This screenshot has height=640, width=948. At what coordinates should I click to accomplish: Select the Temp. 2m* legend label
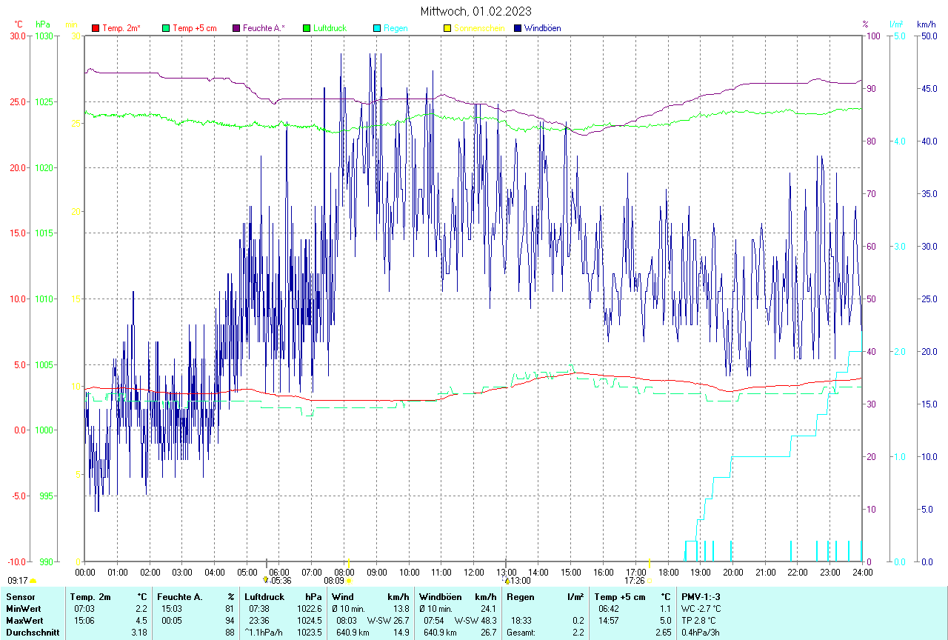[121, 28]
